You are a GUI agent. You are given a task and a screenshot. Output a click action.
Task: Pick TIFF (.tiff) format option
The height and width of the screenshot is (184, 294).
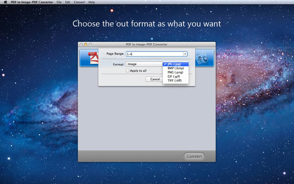point(176,81)
